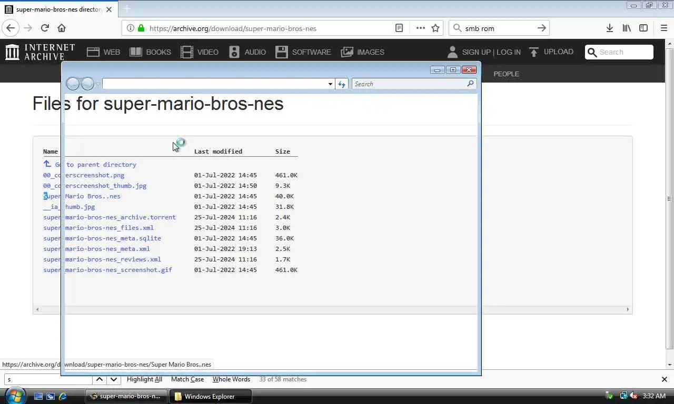Open AUDIO section of Internet Archive
This screenshot has width=674, height=404.
click(x=247, y=52)
